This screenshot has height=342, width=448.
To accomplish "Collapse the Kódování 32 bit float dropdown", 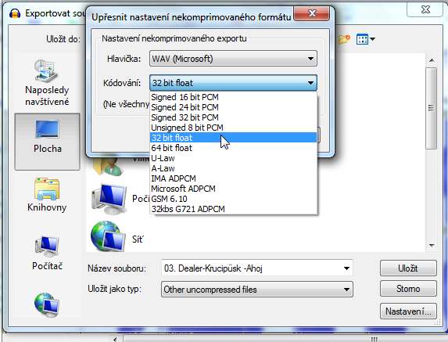I will pos(233,83).
